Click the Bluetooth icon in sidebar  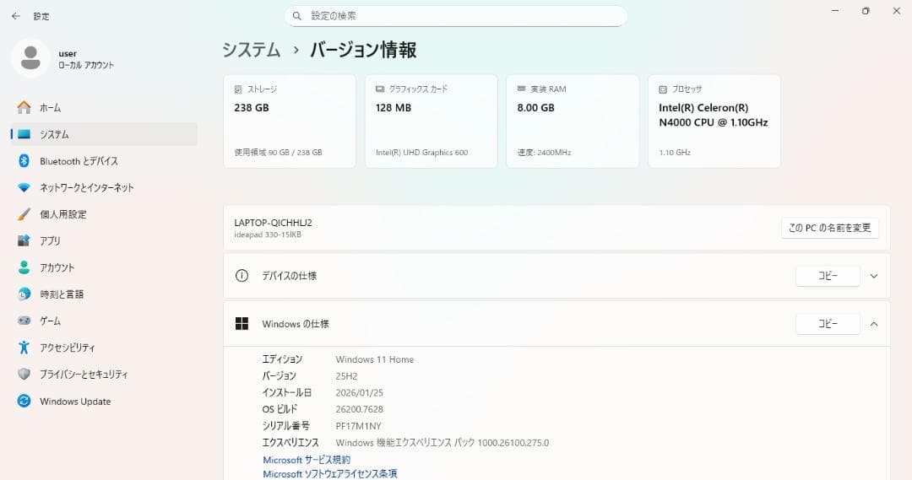click(24, 161)
